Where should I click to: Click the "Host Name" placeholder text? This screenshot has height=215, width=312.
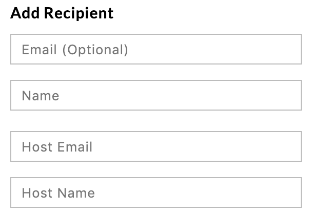click(x=58, y=193)
